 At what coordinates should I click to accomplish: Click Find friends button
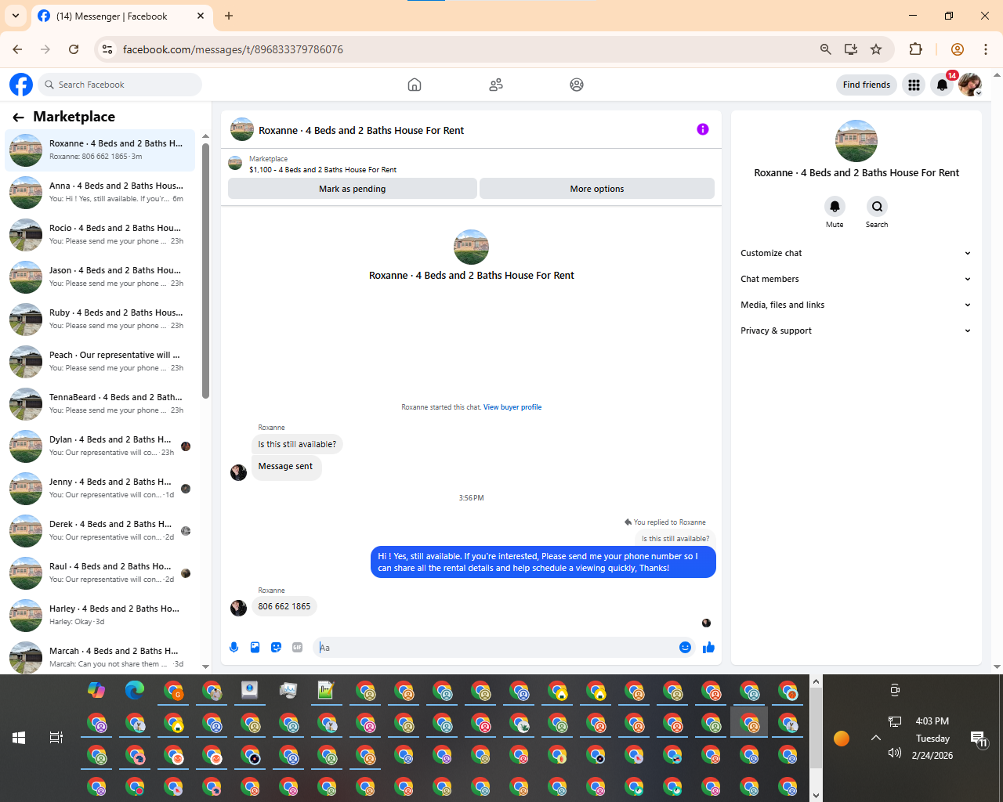coord(867,85)
